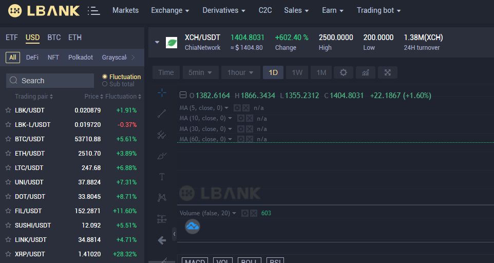Remove the MA 10 indicator

coord(250,119)
